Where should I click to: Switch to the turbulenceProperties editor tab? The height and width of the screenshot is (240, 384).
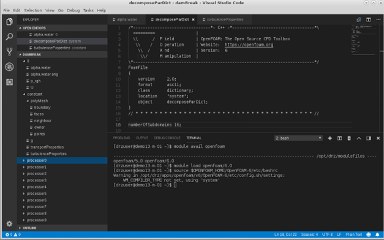[225, 20]
